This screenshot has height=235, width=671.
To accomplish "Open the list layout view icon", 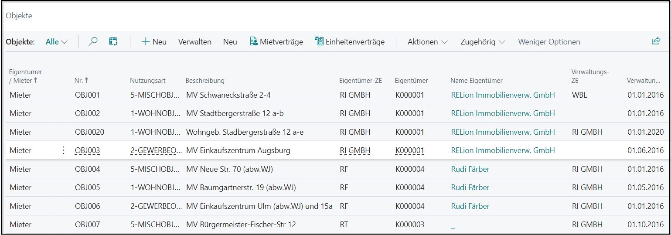I will 113,42.
